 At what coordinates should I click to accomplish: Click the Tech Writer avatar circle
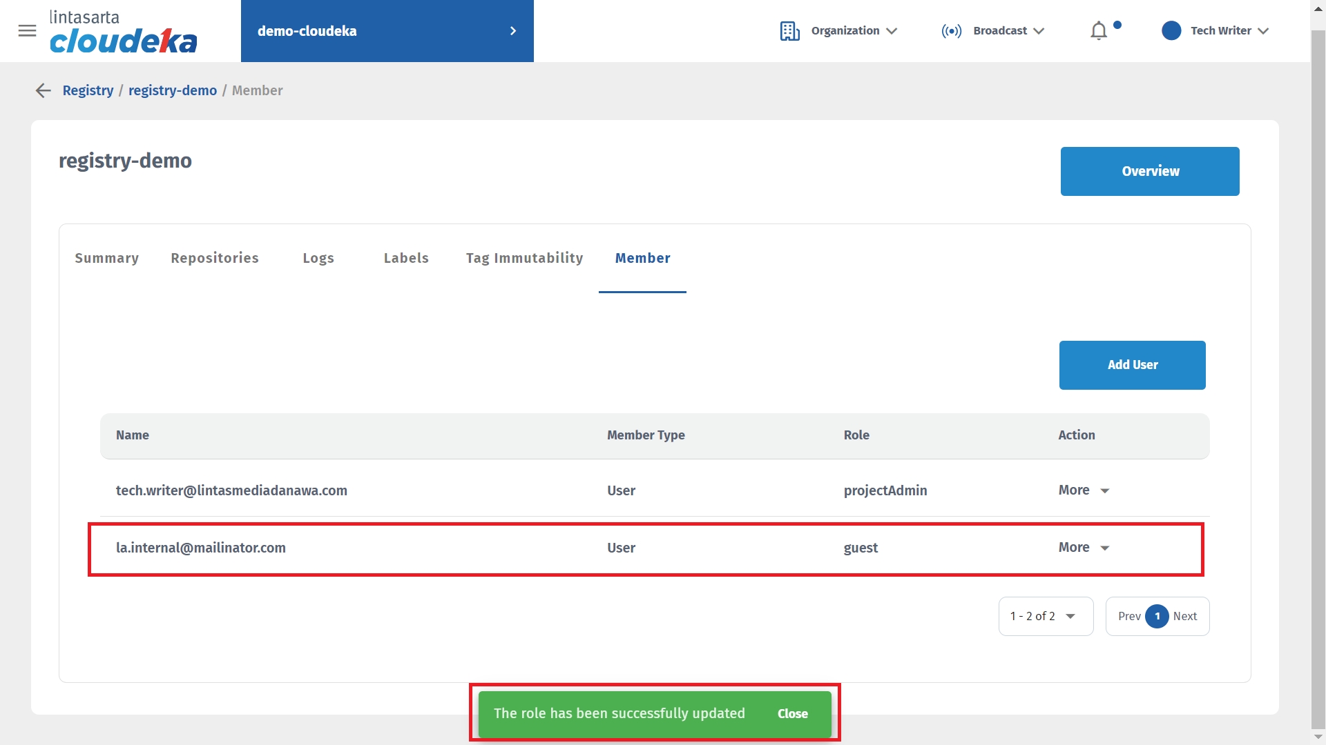click(1171, 31)
